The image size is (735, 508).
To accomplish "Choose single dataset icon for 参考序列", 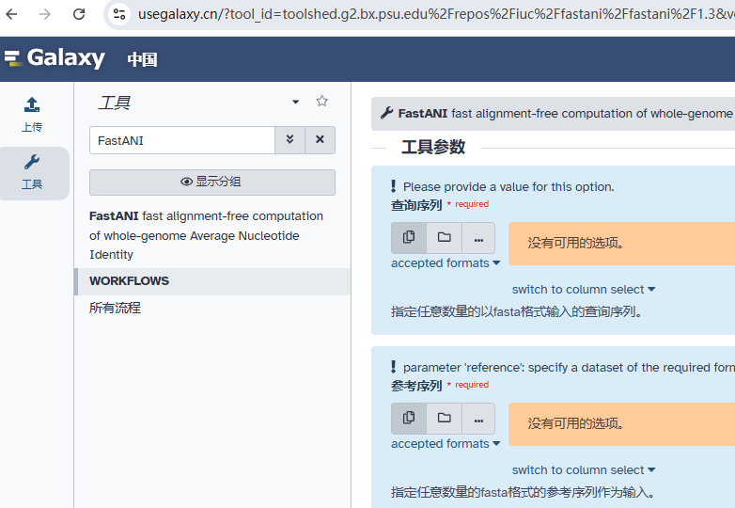I will coord(409,418).
